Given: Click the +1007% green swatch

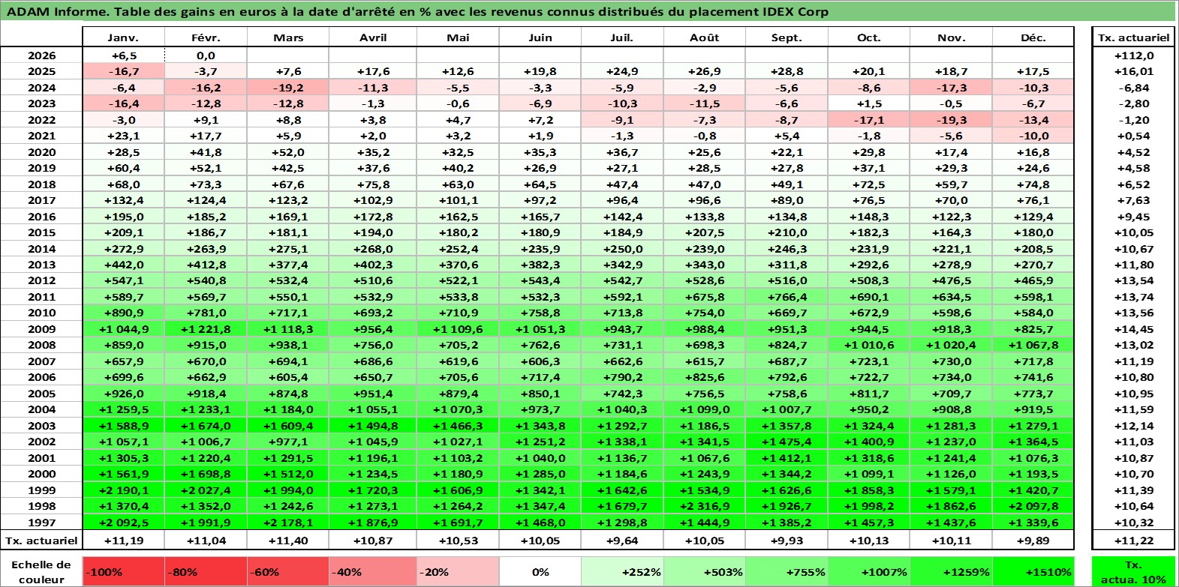Looking at the screenshot, I should (x=869, y=571).
